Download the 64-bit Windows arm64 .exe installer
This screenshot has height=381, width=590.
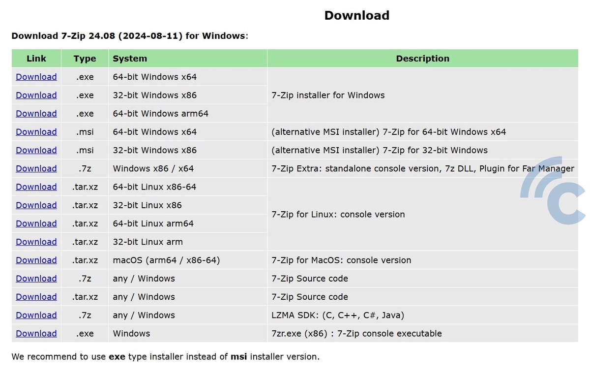point(36,113)
